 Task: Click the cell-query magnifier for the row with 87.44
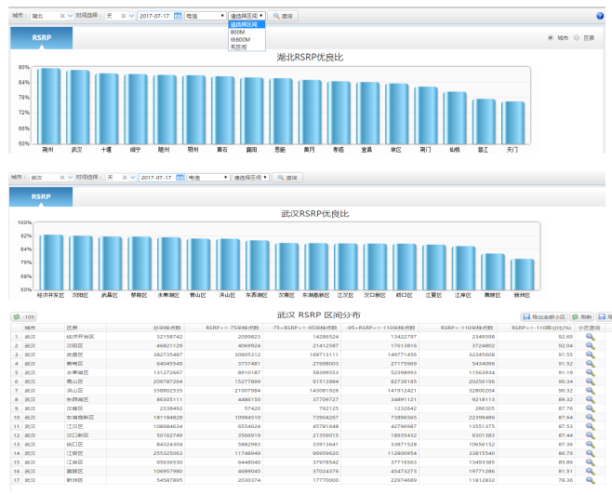coord(590,435)
